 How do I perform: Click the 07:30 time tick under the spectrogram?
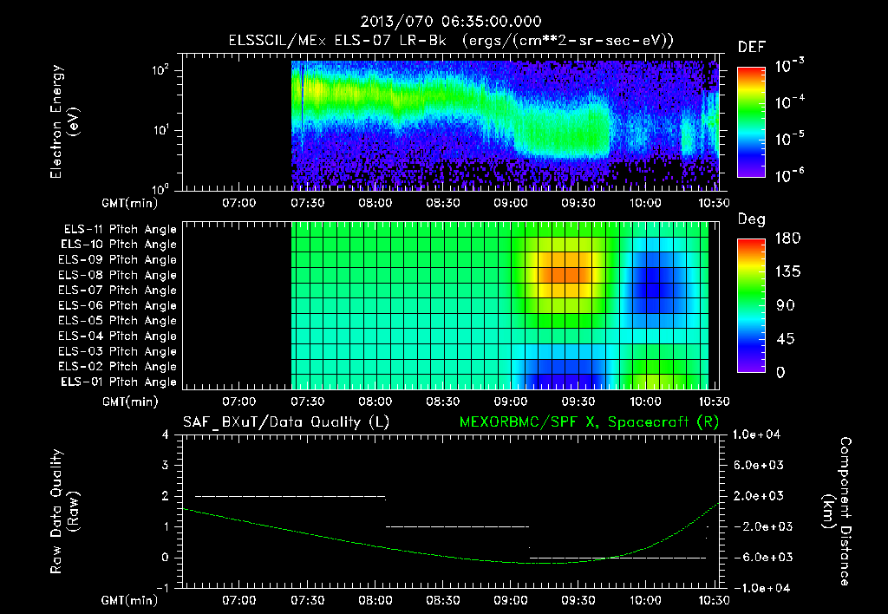click(x=307, y=203)
